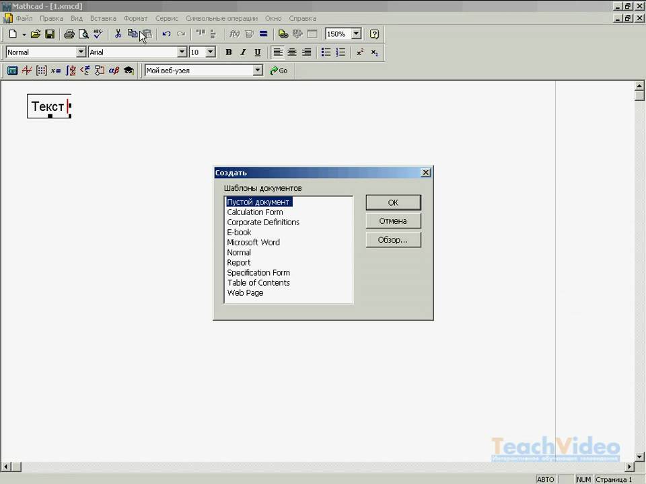Viewport: 646px width, 484px height.
Task: Expand the Normal style dropdown
Action: click(81, 52)
